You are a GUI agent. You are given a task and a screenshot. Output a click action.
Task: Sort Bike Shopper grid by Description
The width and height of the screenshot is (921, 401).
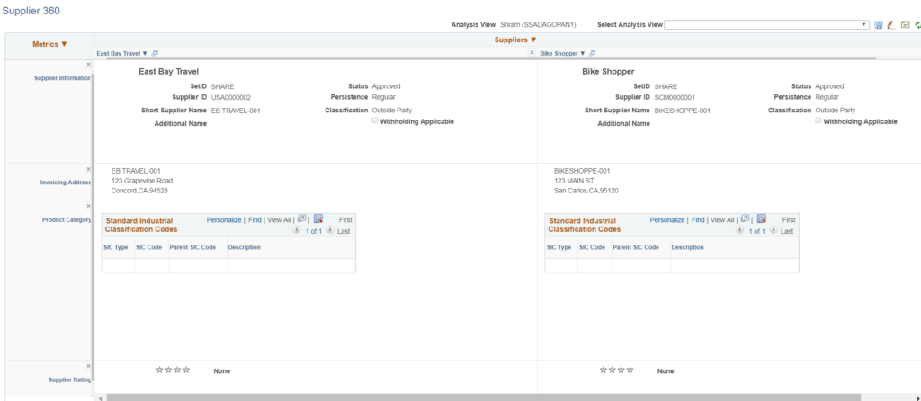(x=688, y=247)
